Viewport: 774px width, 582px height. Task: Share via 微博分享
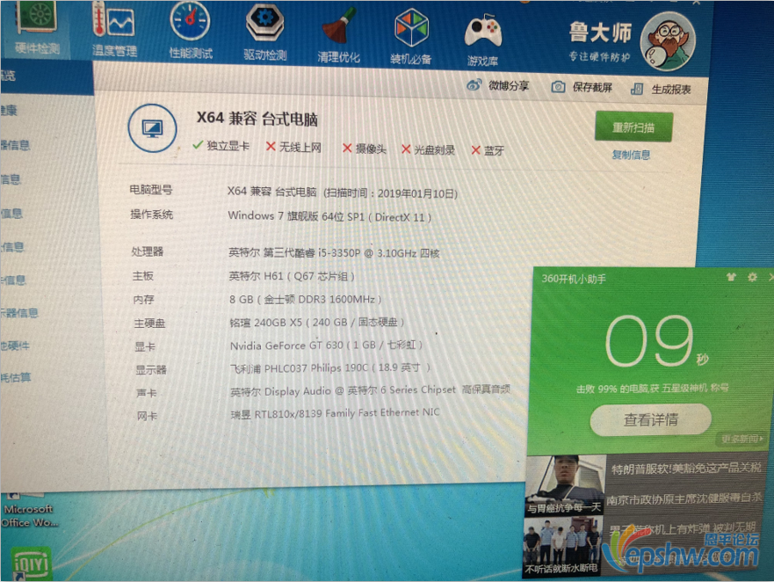(x=497, y=85)
